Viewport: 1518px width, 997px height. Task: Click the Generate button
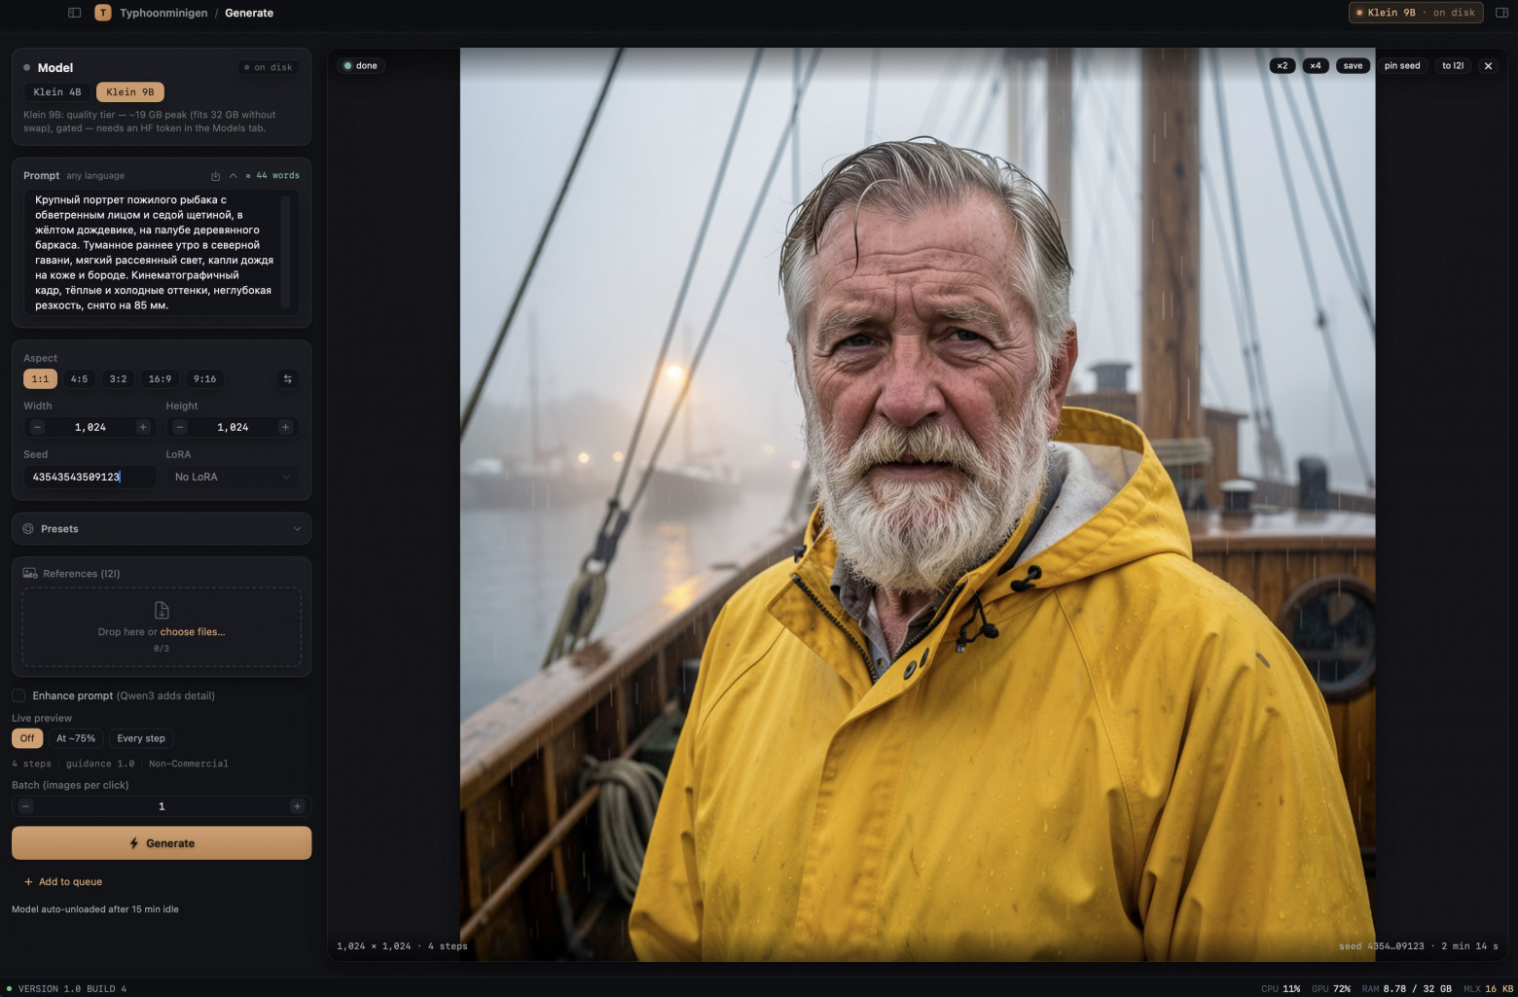tap(162, 843)
